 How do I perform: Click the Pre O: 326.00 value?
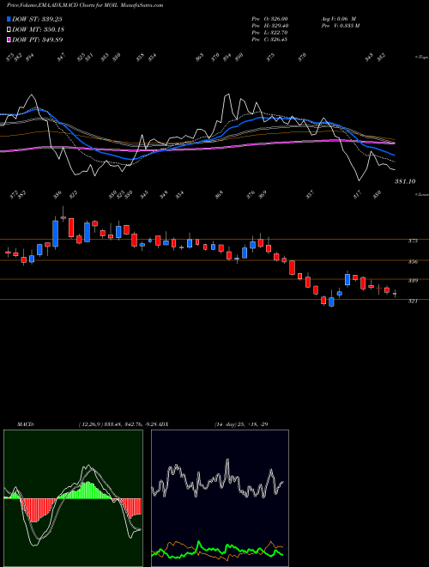[269, 19]
